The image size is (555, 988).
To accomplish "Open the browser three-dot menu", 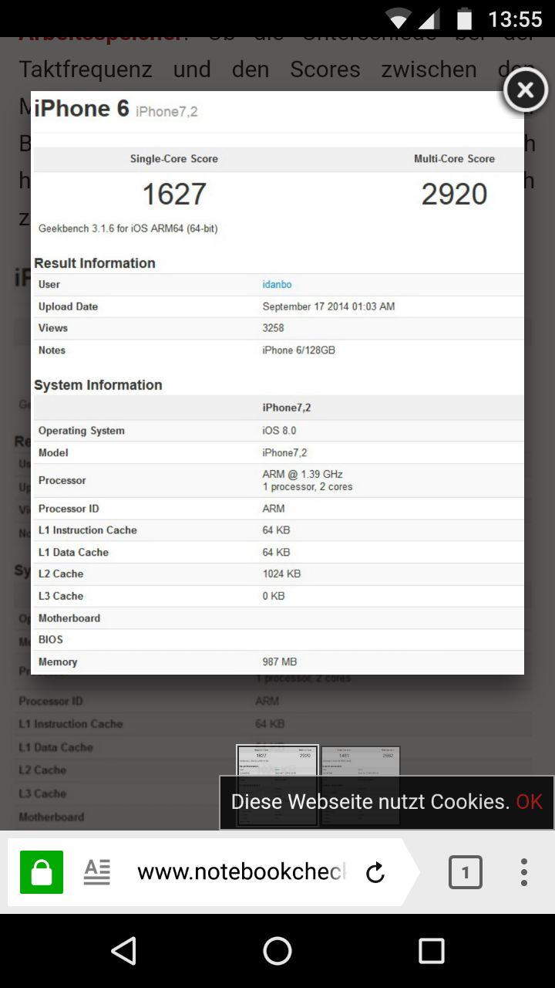I will pos(524,872).
